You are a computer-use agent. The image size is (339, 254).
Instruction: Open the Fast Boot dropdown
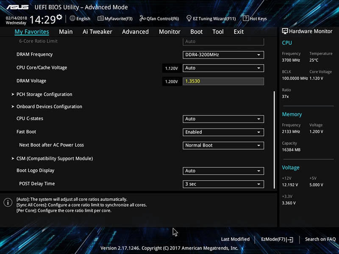pos(223,132)
